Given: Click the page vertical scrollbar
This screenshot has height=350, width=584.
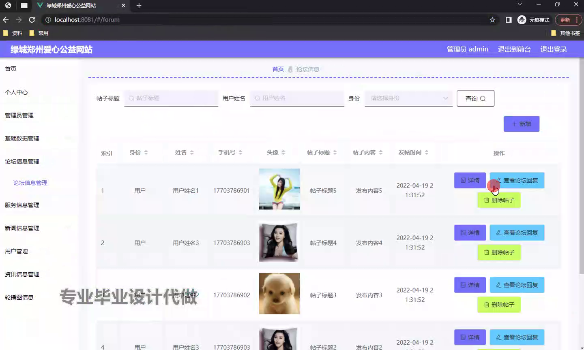Looking at the screenshot, I should (x=581, y=166).
